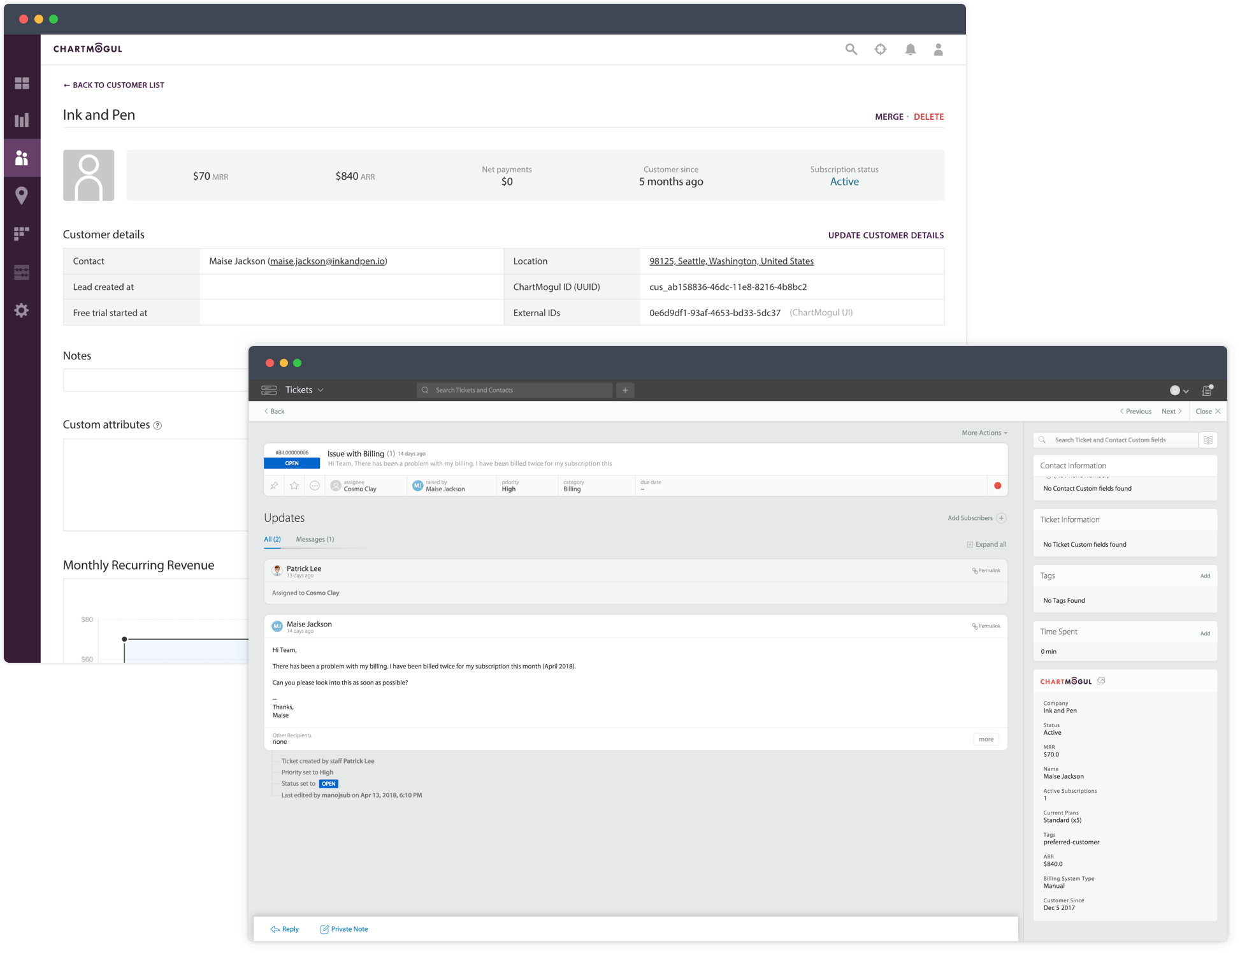The width and height of the screenshot is (1240, 954).
Task: Open the cohorts stair-grid icon in ChartMogul sidebar
Action: [22, 233]
